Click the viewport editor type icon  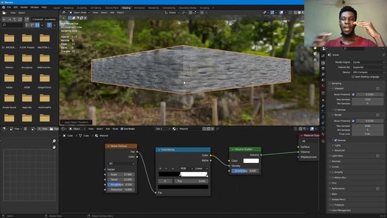coord(64,12)
